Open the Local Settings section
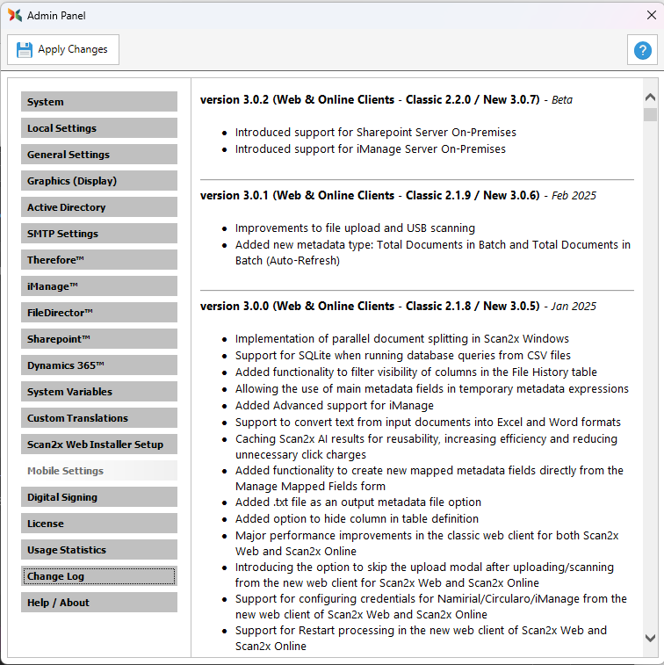 coord(98,128)
